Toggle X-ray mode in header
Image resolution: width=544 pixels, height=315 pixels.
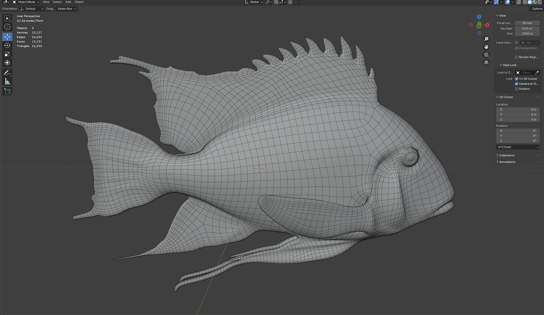(x=519, y=2)
